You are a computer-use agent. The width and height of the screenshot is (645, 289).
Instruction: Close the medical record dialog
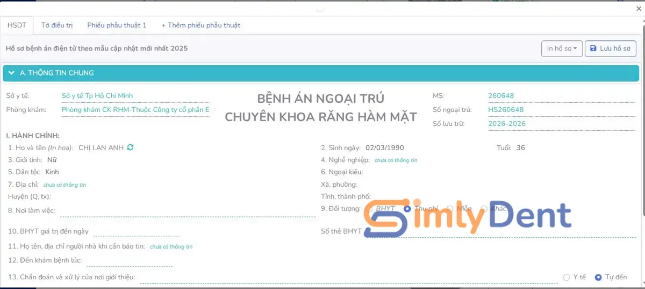(x=638, y=9)
